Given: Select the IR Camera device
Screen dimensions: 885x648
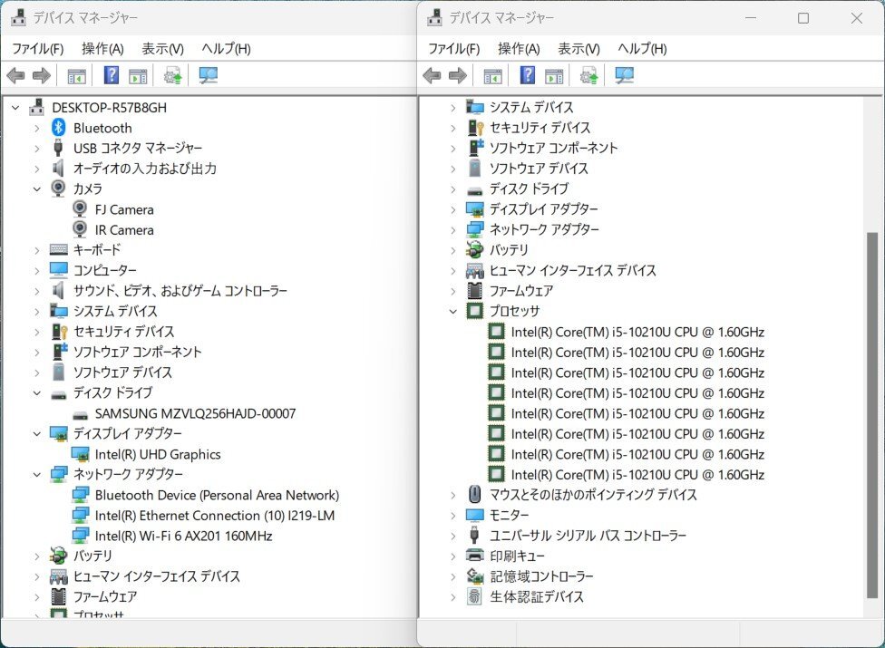Looking at the screenshot, I should [124, 230].
